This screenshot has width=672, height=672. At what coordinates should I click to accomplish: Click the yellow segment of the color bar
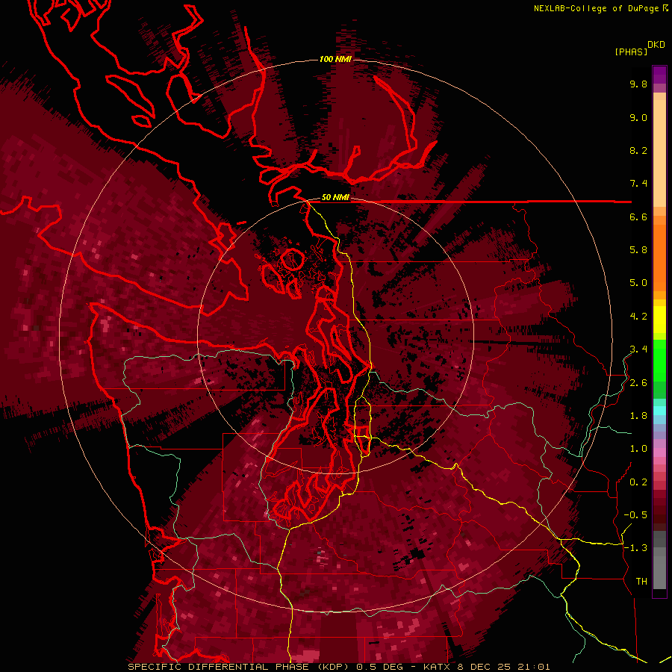659,320
